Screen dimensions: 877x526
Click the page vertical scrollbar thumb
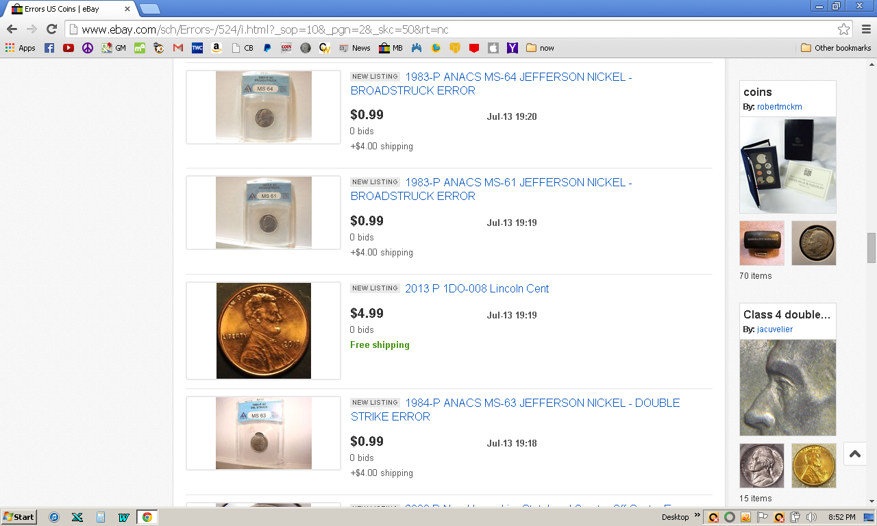point(872,247)
